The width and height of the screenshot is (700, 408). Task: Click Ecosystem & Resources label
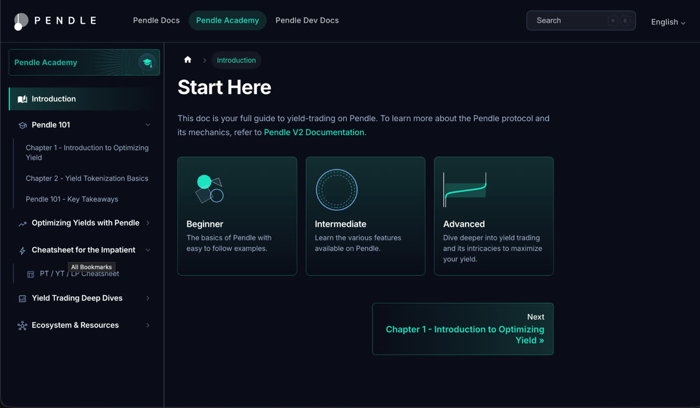(x=75, y=325)
